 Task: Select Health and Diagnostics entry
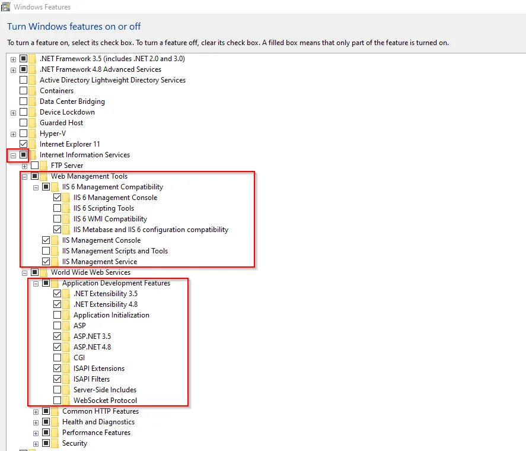tap(98, 422)
